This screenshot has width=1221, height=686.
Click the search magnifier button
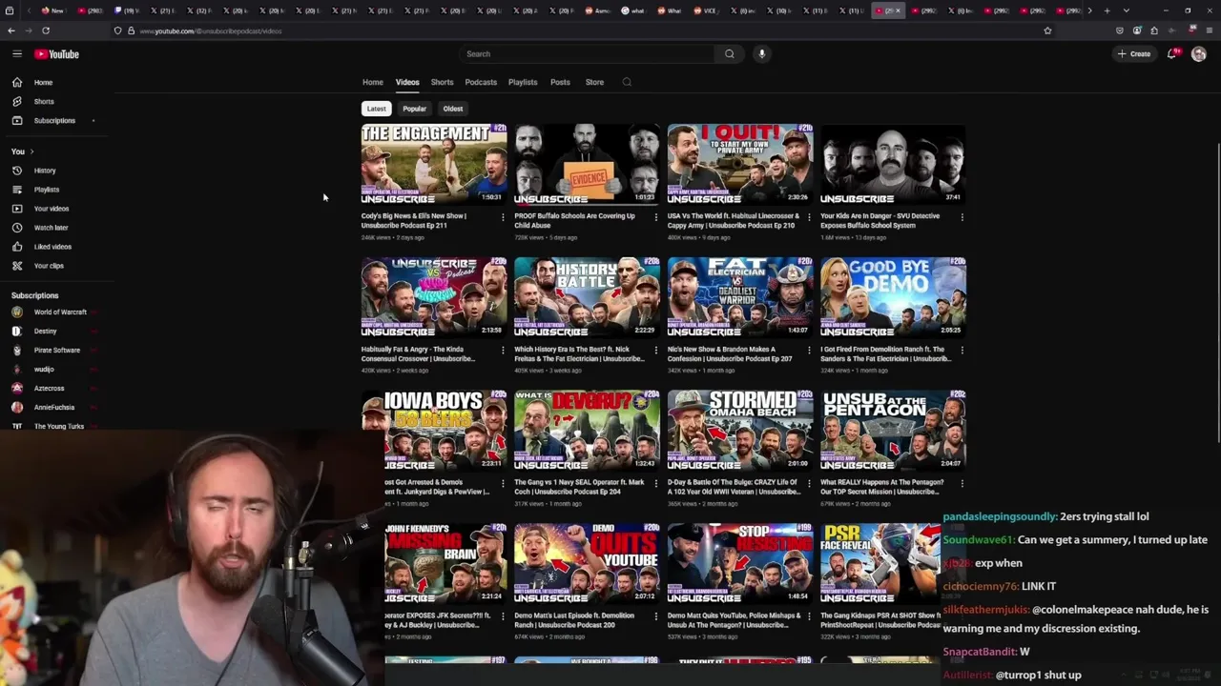(x=730, y=54)
